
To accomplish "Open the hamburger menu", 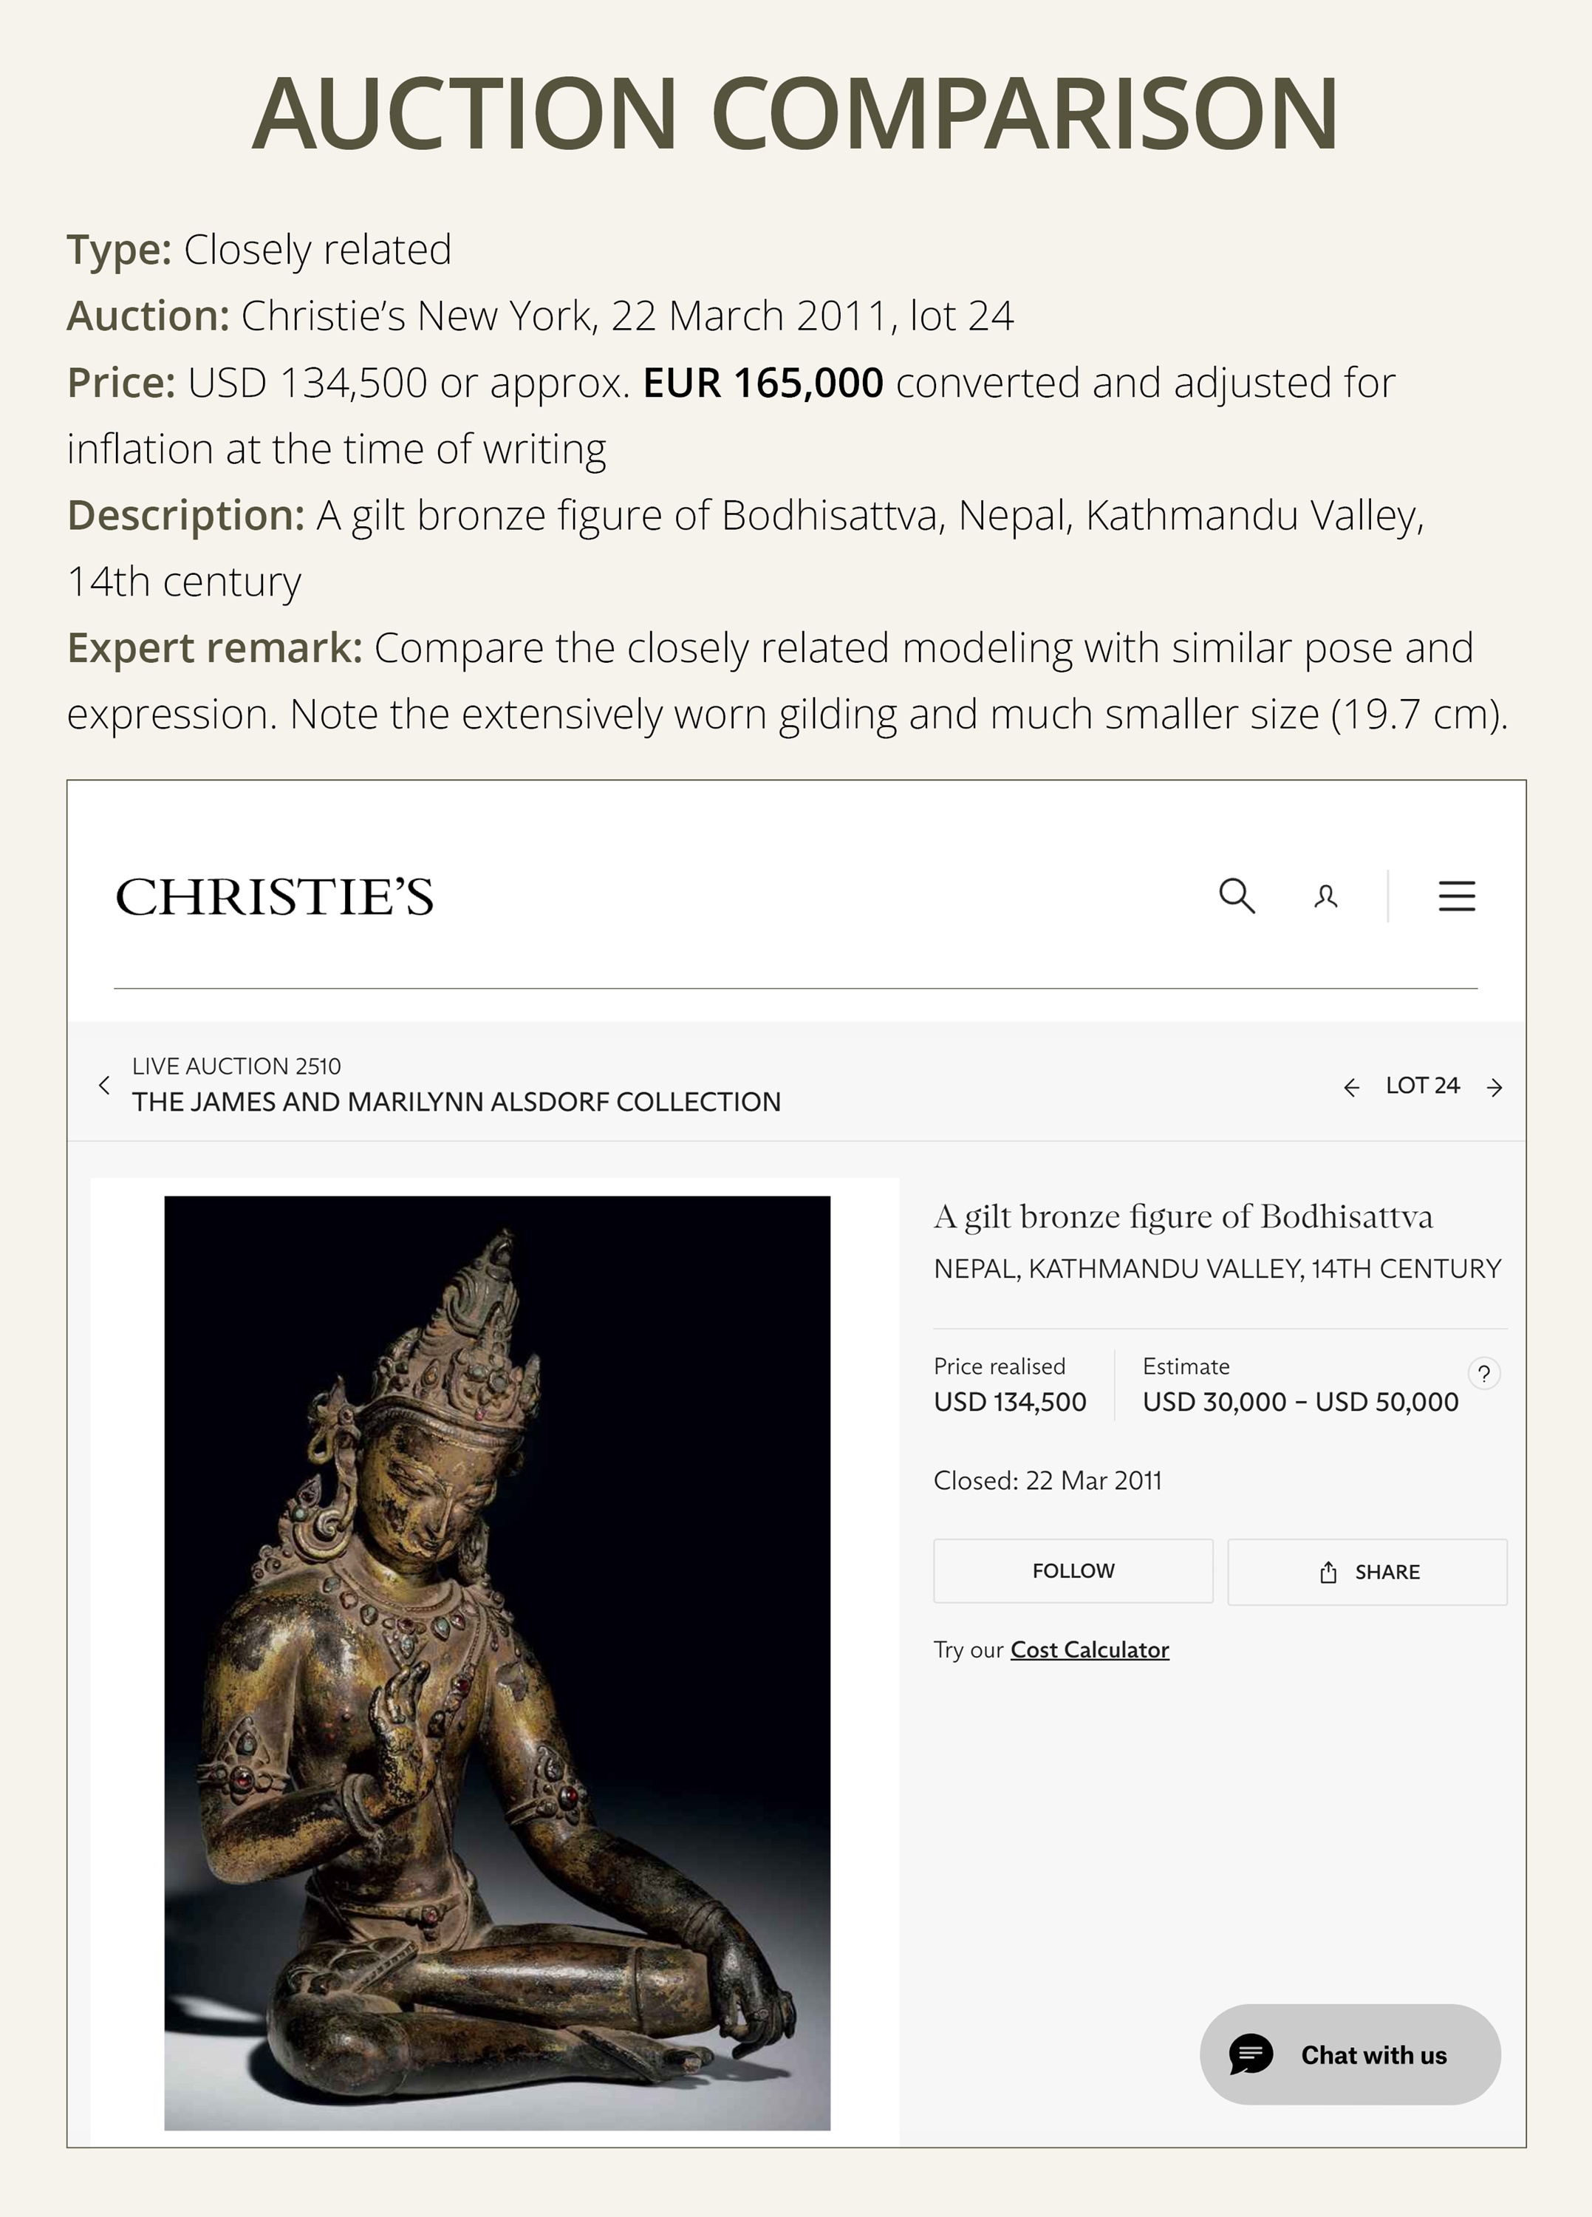I will (x=1456, y=896).
